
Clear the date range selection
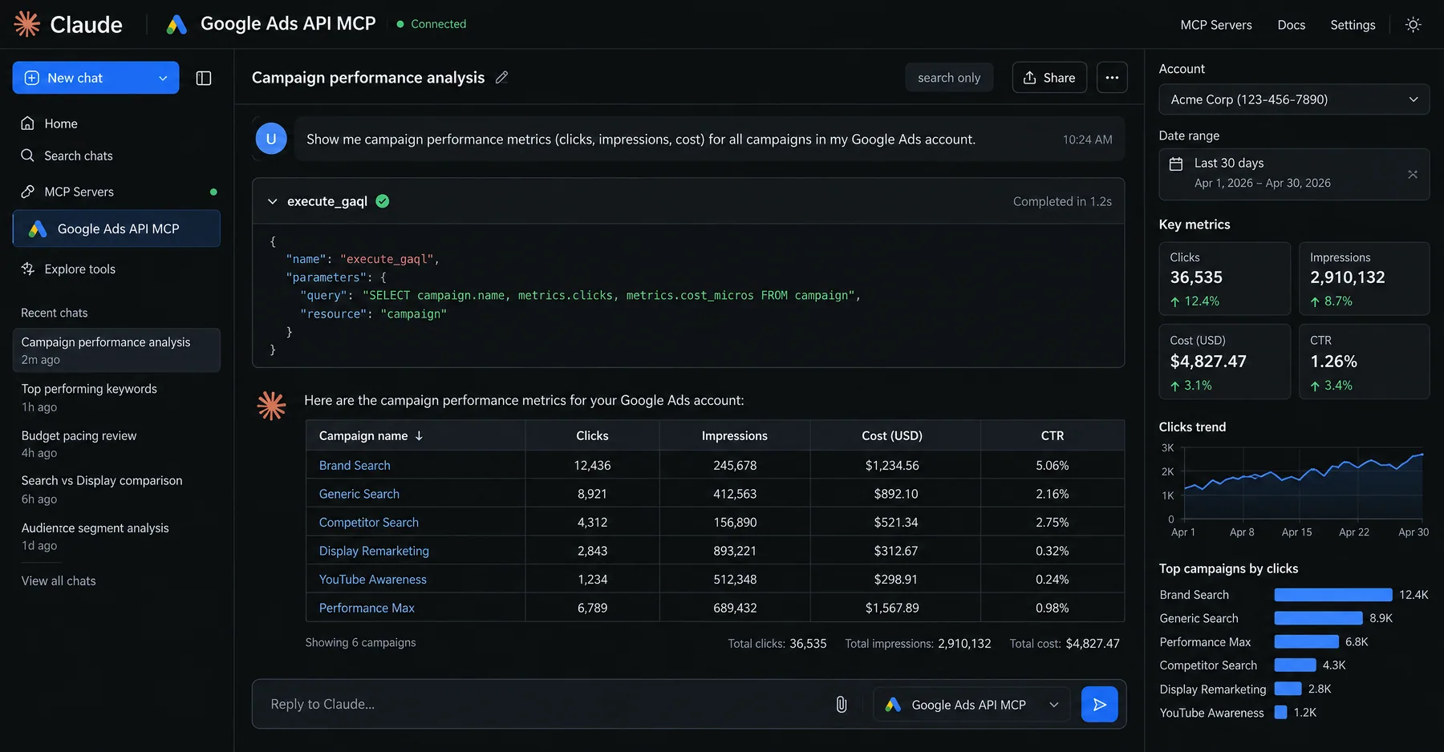(x=1413, y=174)
